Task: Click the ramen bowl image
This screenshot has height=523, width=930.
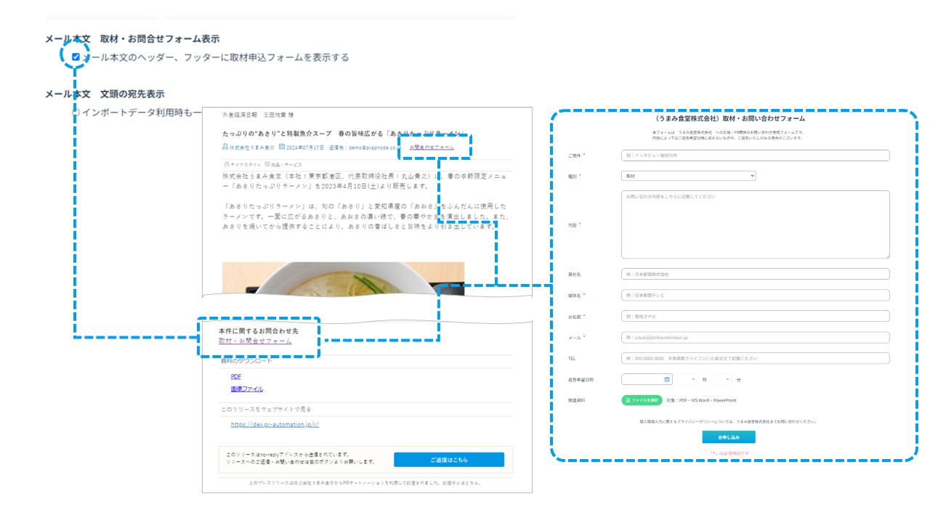Action: pyautogui.click(x=343, y=279)
